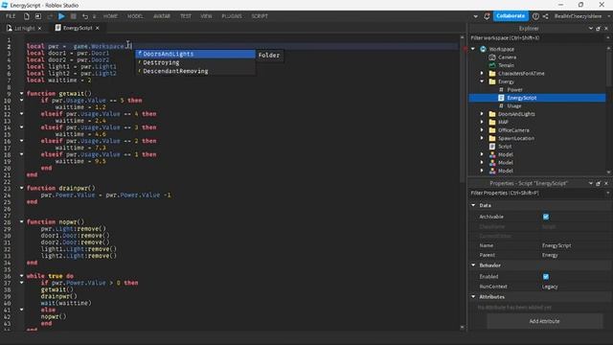Viewport: 613px width, 345px height.
Task: Click the Name property value EnergyScript
Action: [556, 245]
